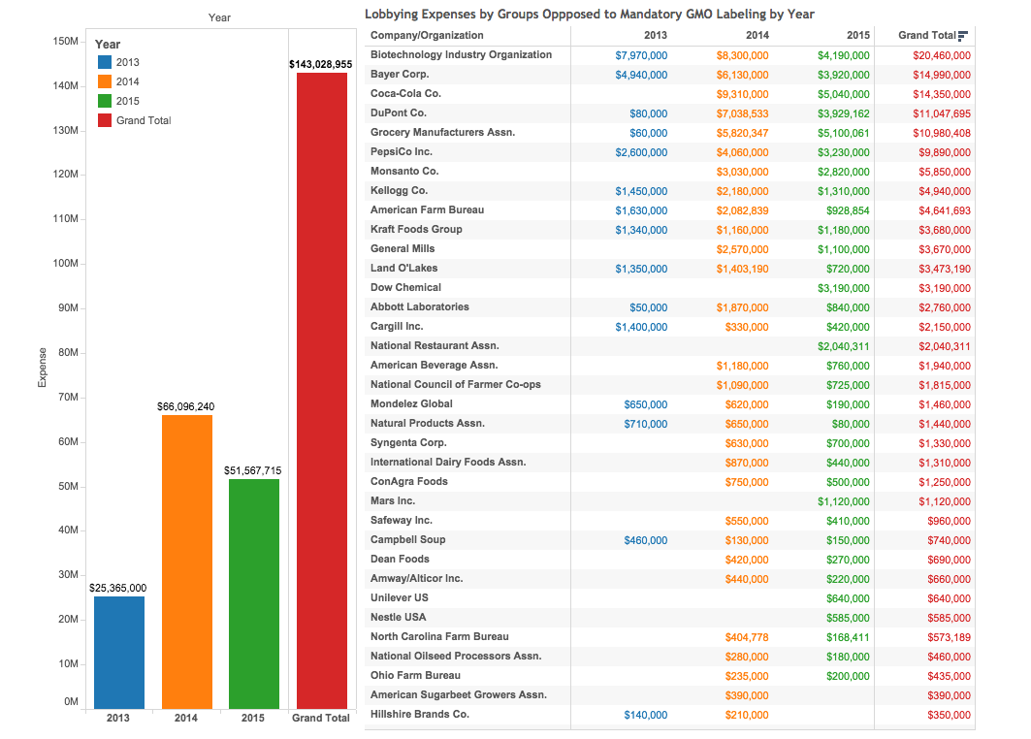Click the 2015 column header in the table
The height and width of the screenshot is (739, 1031).
[858, 36]
